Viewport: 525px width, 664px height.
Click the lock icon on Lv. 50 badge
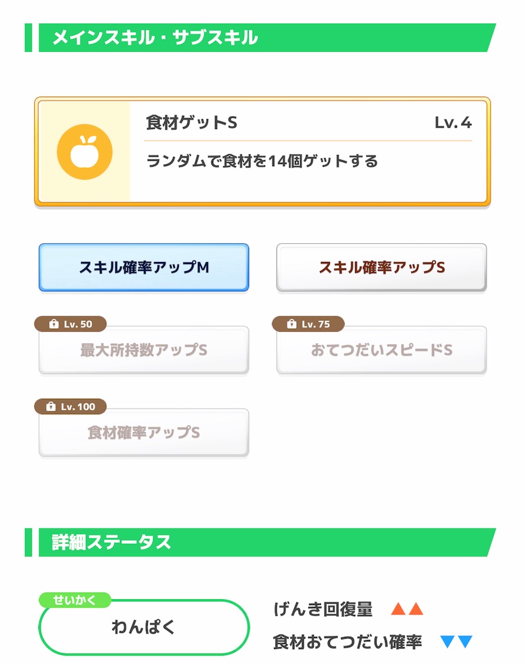pyautogui.click(x=52, y=324)
